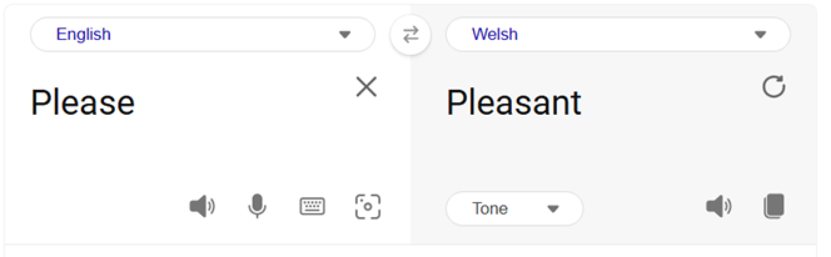Click the 'Welsh' language label
831x257 pixels.
(x=495, y=34)
